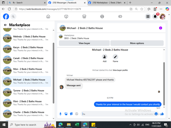Open browser zoom magnifier icon
This screenshot has width=171, height=128.
(x=136, y=9)
